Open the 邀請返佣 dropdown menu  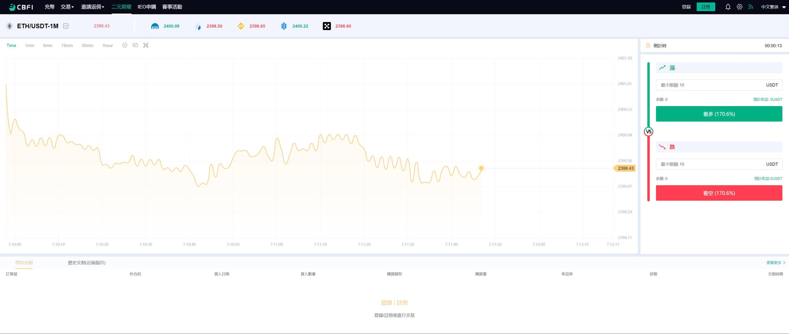(92, 7)
